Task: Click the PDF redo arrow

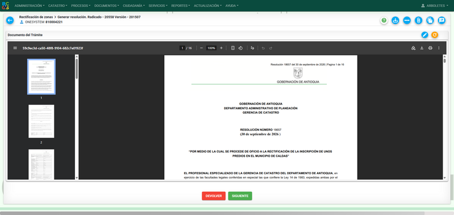Action: tap(271, 48)
